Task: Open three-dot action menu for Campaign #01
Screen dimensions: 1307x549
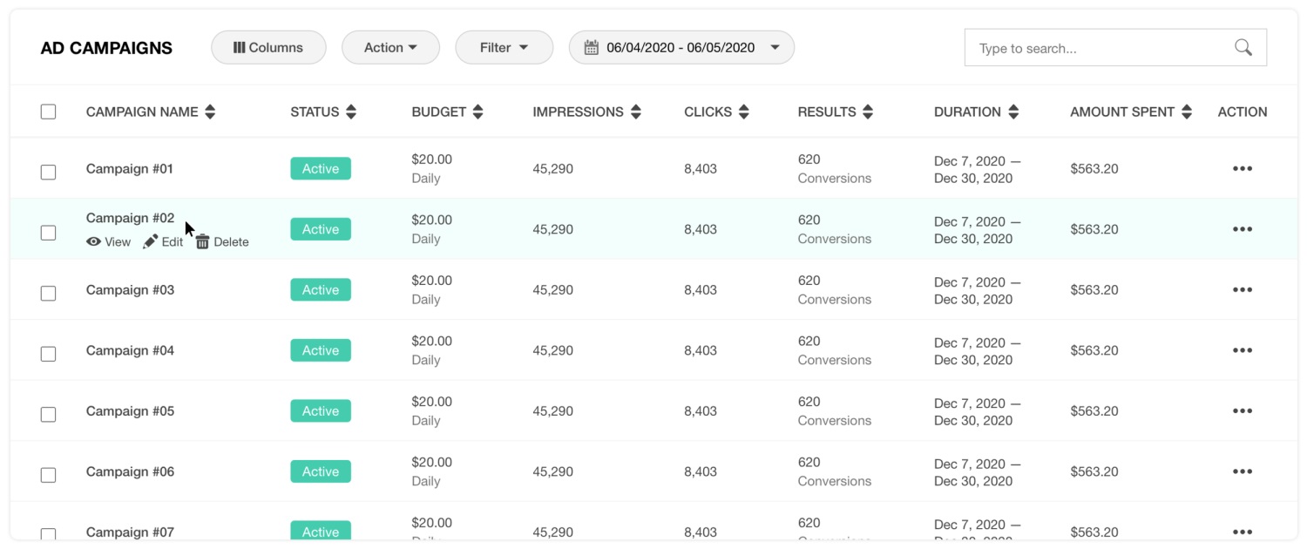Action: [x=1242, y=169]
